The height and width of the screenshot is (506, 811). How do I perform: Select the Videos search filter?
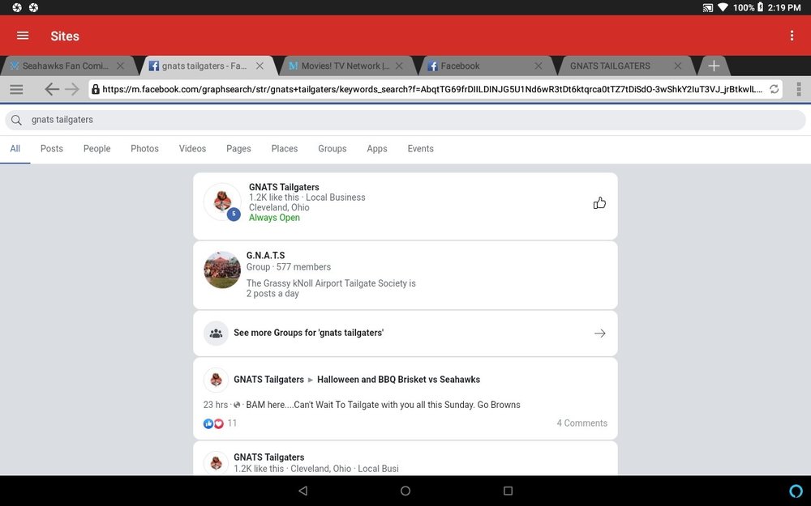pos(192,149)
